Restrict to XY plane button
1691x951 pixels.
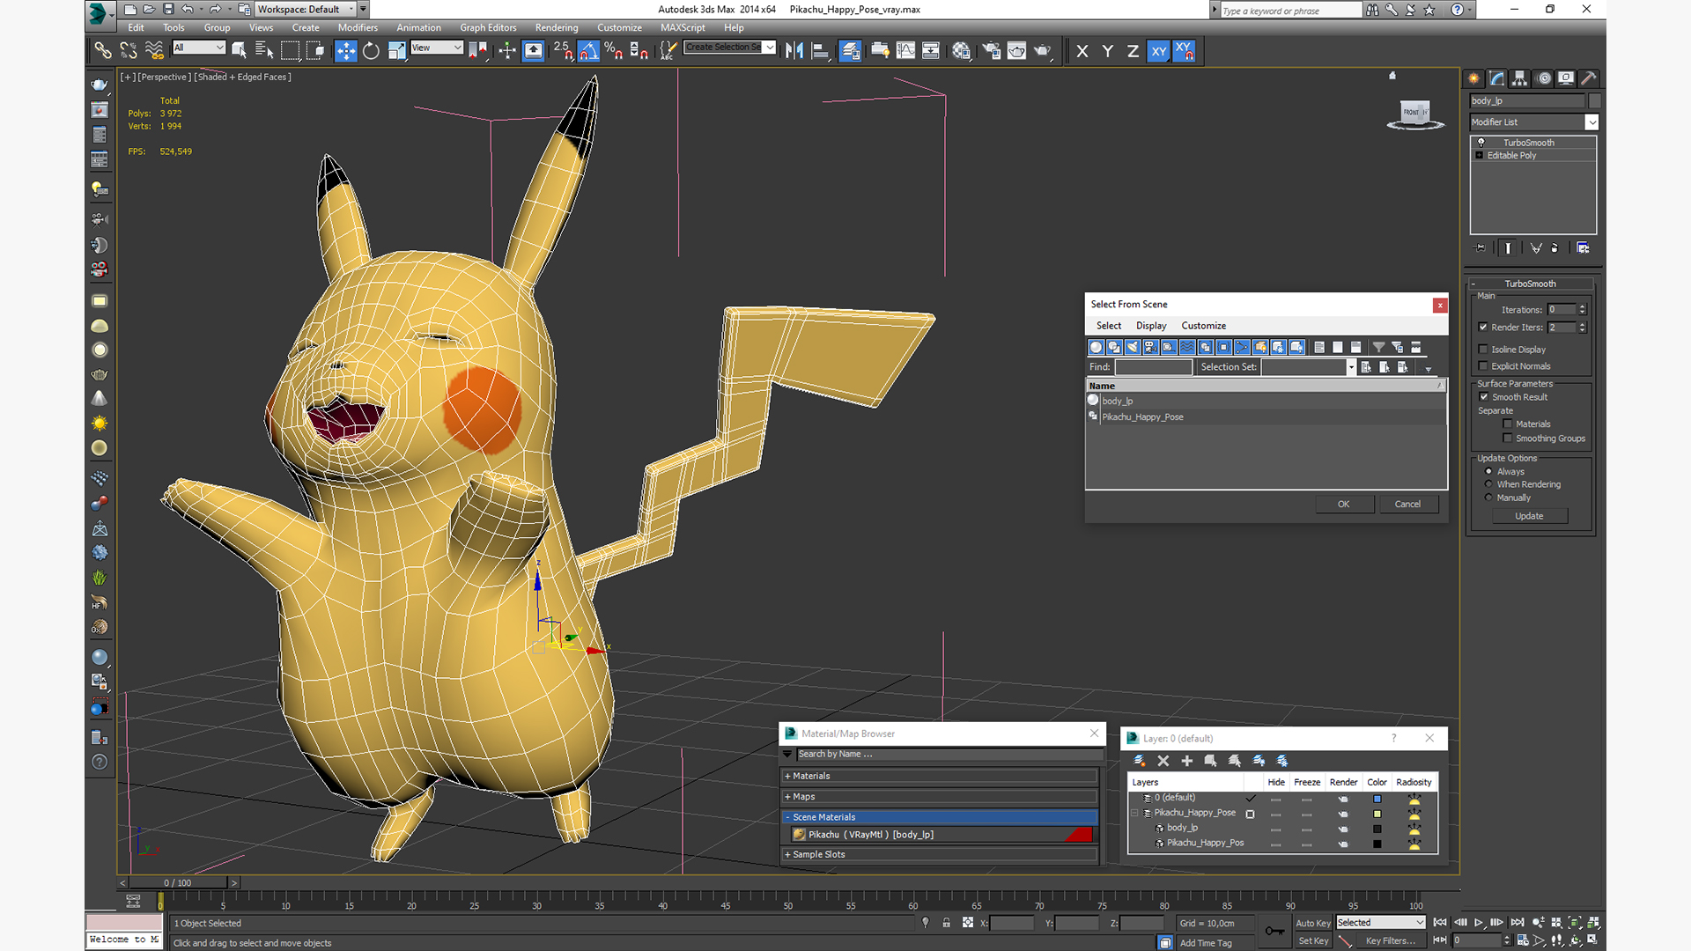pyautogui.click(x=1158, y=51)
